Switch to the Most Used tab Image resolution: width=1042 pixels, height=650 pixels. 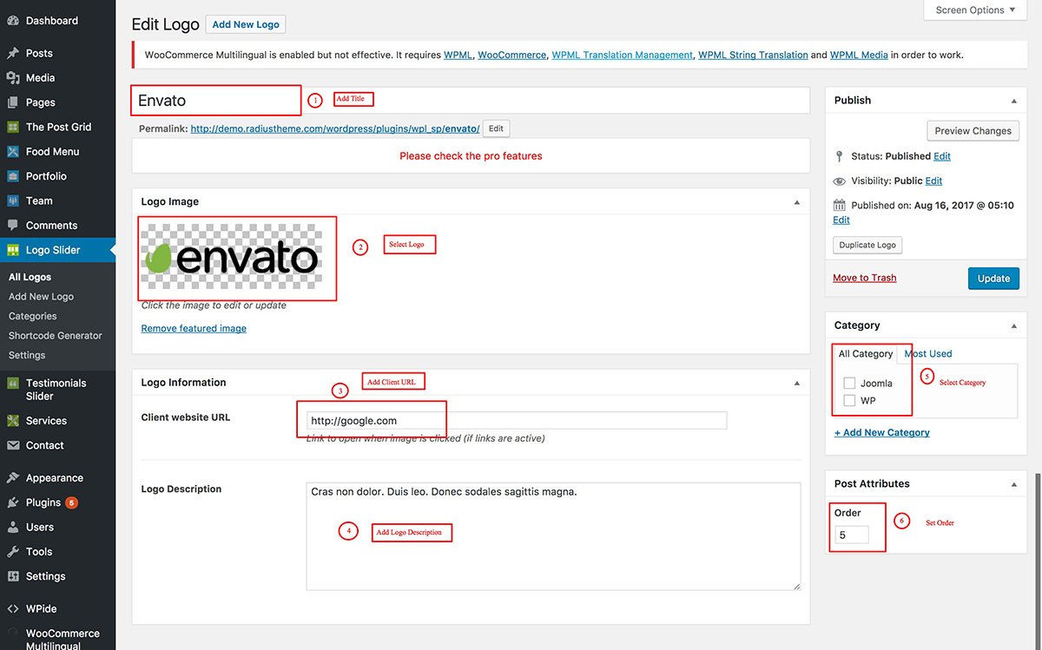(928, 354)
